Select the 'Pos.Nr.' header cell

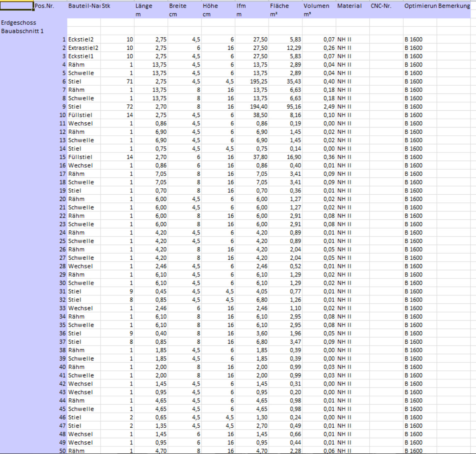(50, 6)
